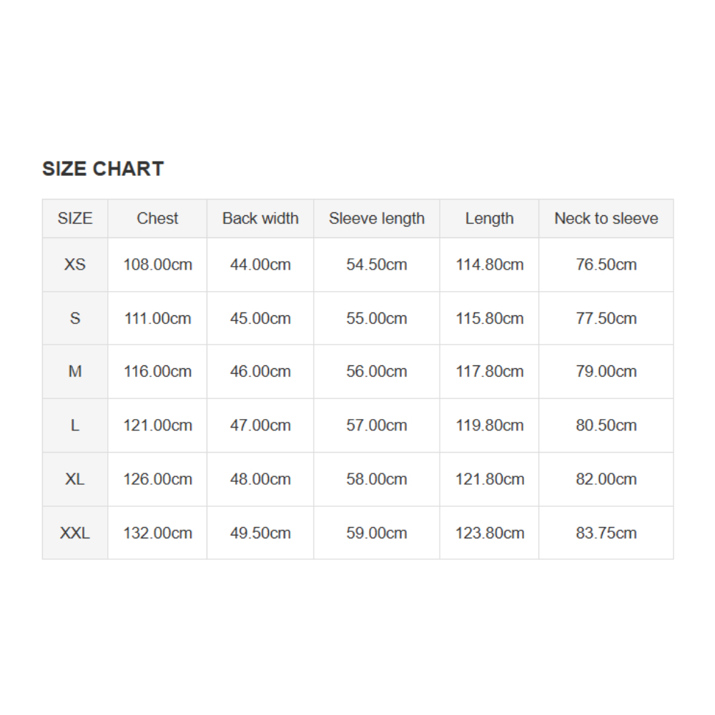Image resolution: width=715 pixels, height=715 pixels.
Task: Click the L size row label
Action: point(75,425)
